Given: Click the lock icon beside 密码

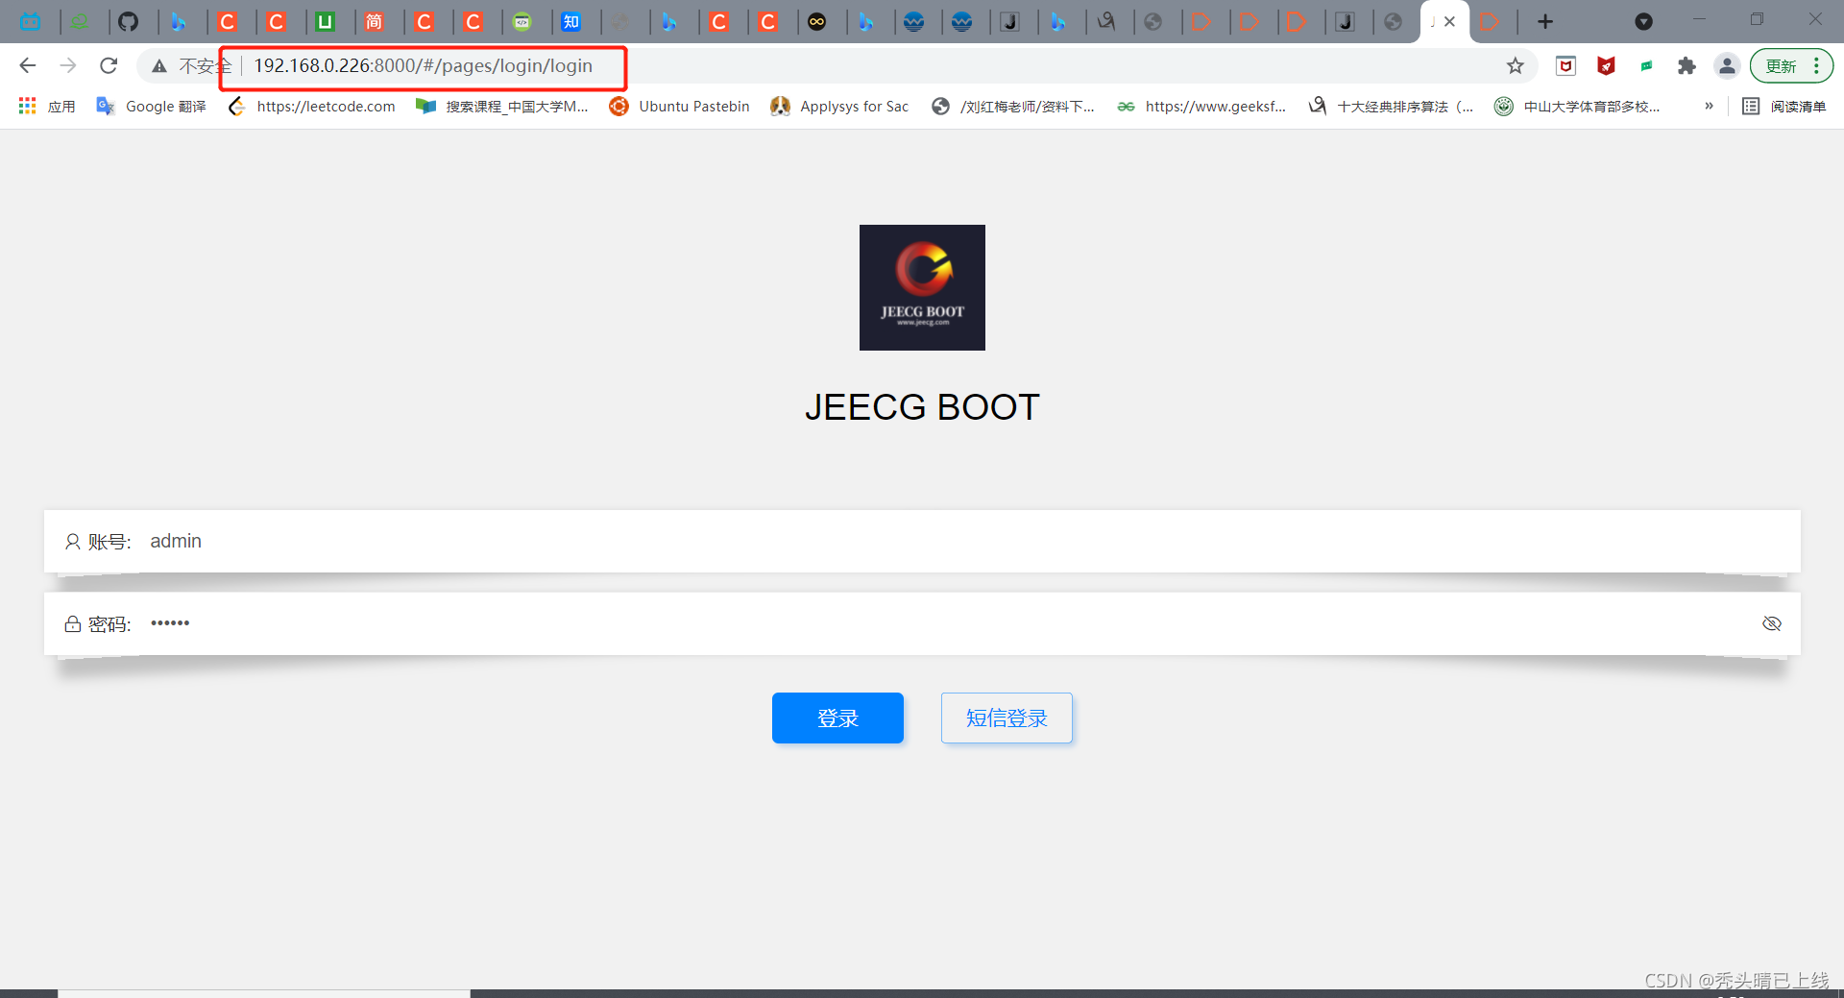Looking at the screenshot, I should click(72, 624).
